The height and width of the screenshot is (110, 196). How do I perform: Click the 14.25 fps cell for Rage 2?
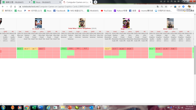(130, 49)
